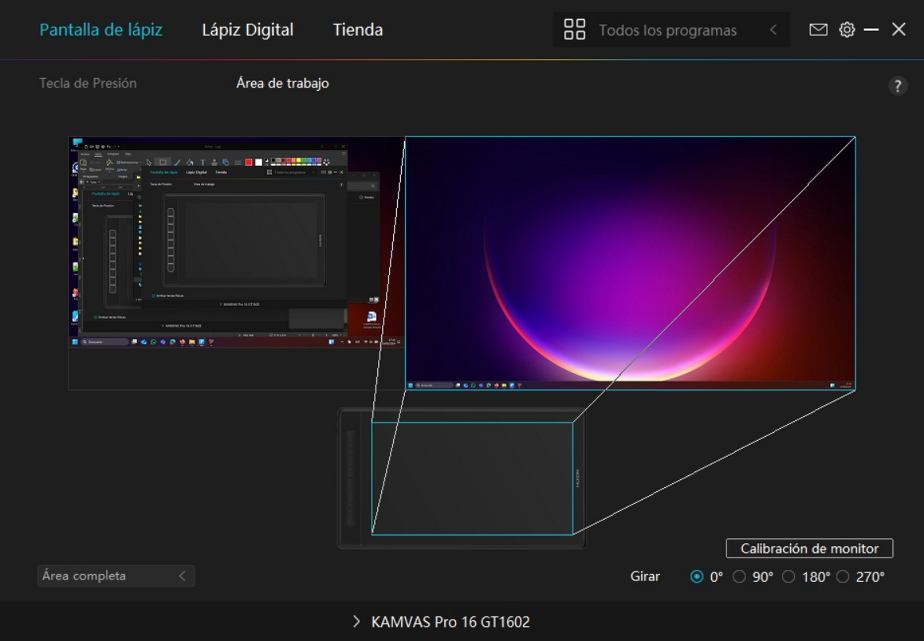Switch to Tecla de Presión section
Screen dimensions: 924x641
[88, 83]
